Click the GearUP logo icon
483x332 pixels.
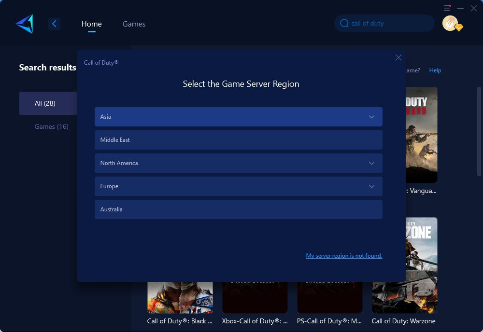pyautogui.click(x=25, y=24)
